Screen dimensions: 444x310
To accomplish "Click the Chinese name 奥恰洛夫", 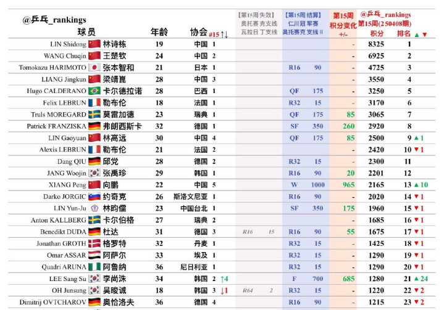I will (x=119, y=302).
